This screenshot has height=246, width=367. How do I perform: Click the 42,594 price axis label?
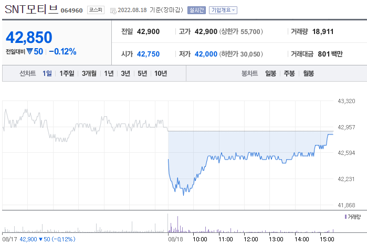click(347, 153)
